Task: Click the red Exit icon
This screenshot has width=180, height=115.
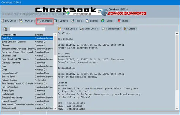Action: point(119,21)
